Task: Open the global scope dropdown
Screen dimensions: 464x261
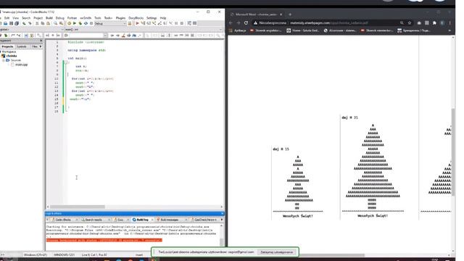Action: (x=32, y=30)
